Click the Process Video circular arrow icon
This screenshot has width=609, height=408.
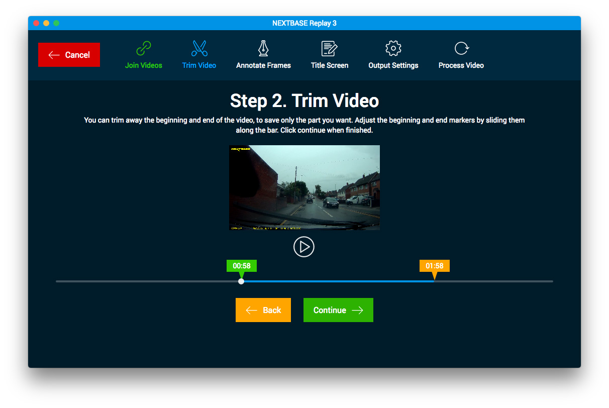461,48
